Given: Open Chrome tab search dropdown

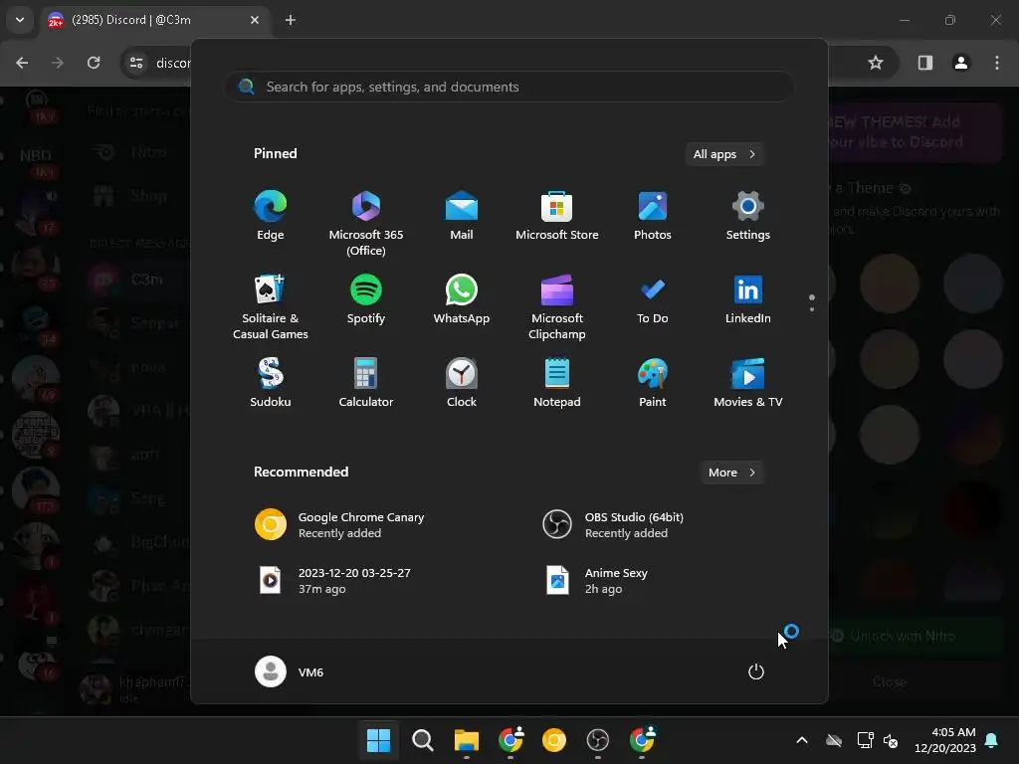Looking at the screenshot, I should [20, 20].
